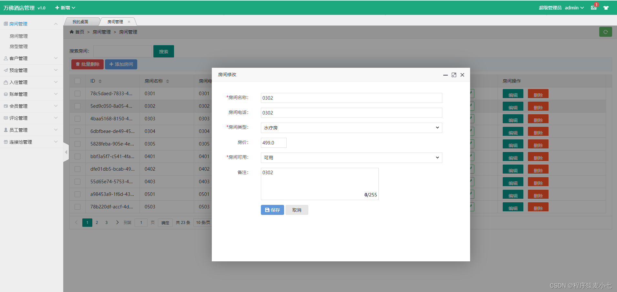
Task: Click the 取消 cancel button
Action: point(297,210)
